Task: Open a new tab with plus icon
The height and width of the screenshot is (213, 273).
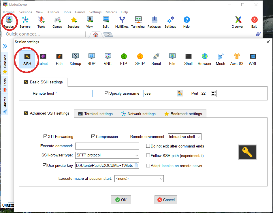Action: 108,35
